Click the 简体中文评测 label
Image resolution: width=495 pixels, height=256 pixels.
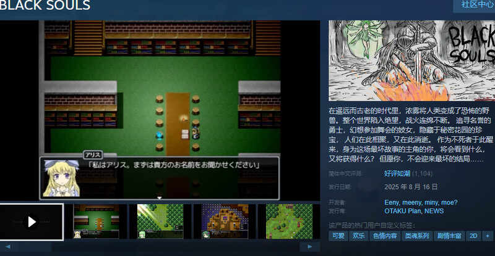point(346,173)
